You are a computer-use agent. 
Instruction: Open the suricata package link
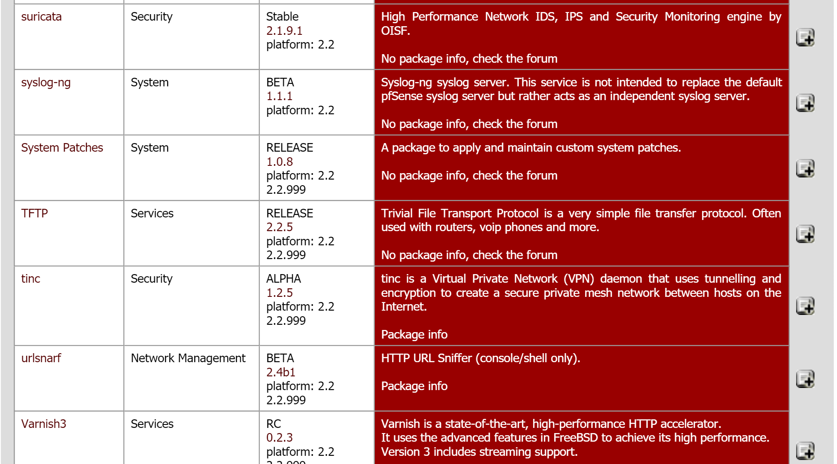tap(41, 17)
